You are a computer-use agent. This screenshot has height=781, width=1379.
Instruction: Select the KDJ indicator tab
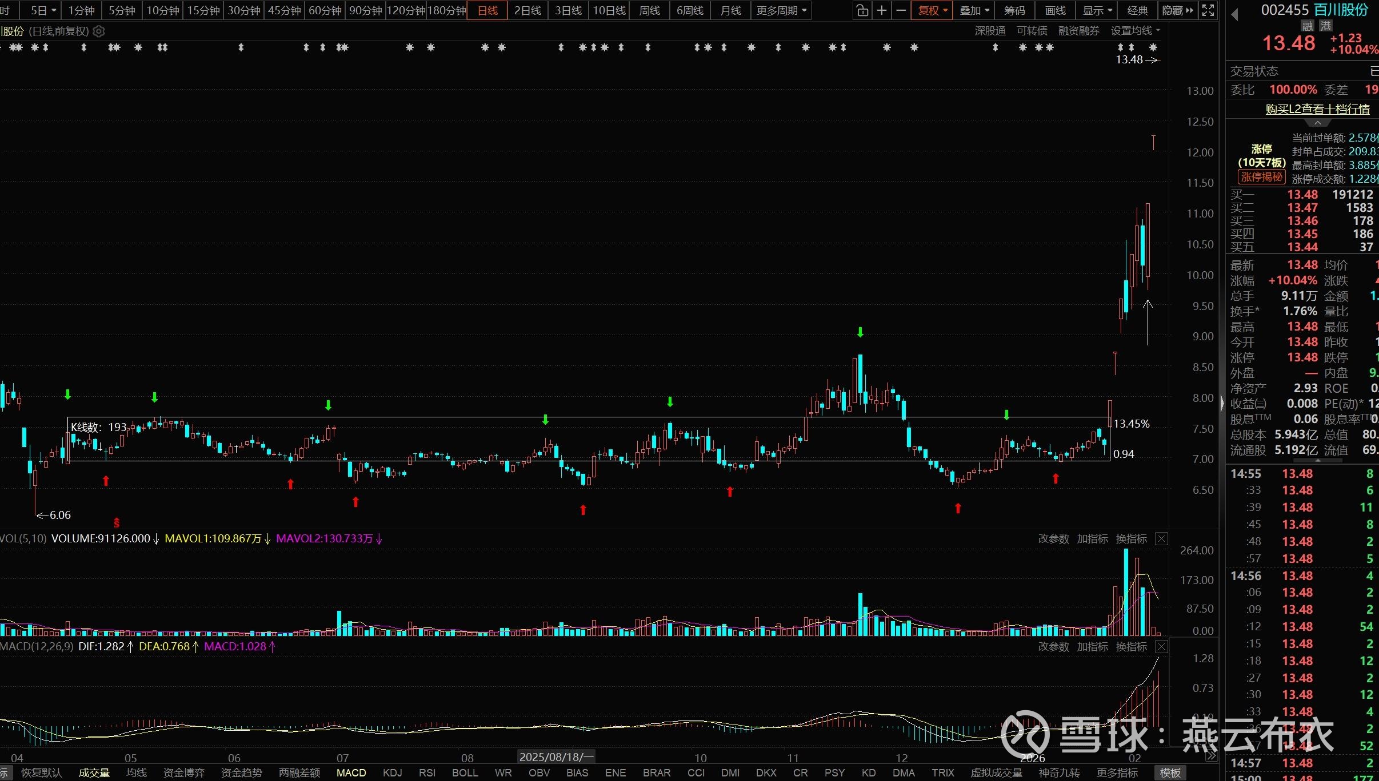(x=392, y=772)
